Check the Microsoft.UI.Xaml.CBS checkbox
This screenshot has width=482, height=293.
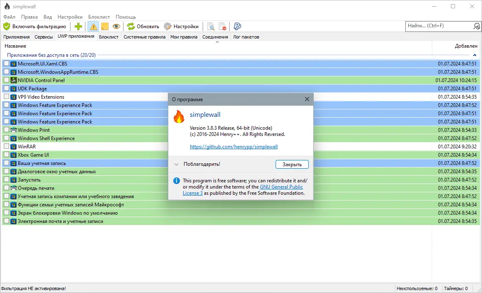click(7, 63)
